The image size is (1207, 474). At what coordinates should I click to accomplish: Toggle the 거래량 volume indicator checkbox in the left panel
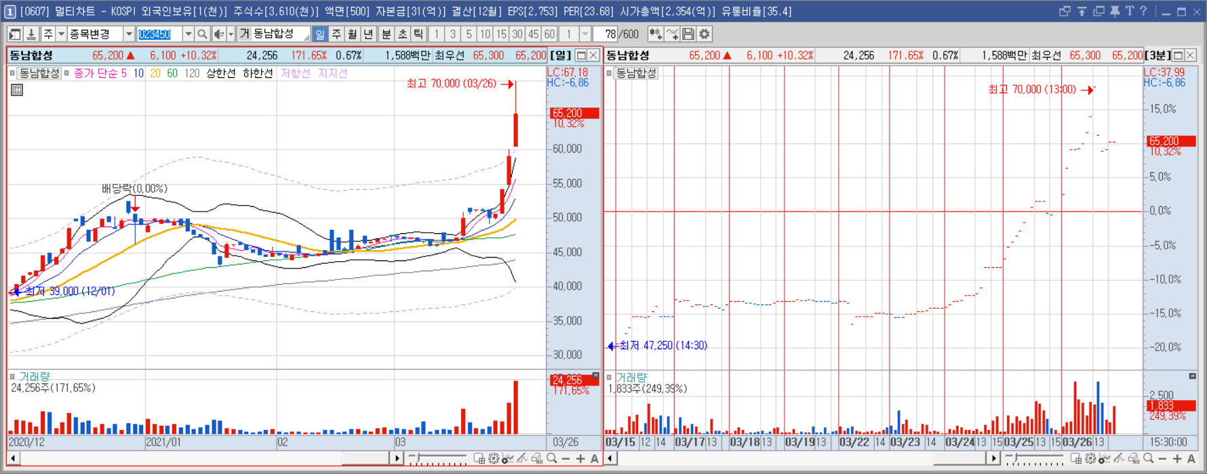coord(12,376)
